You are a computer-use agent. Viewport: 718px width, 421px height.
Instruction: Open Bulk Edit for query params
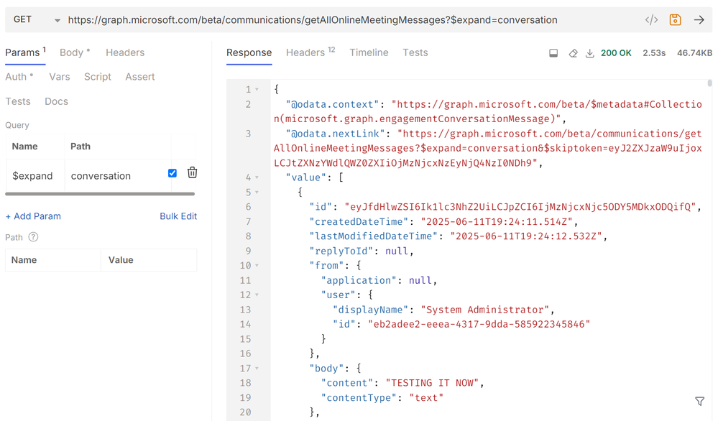coord(178,216)
